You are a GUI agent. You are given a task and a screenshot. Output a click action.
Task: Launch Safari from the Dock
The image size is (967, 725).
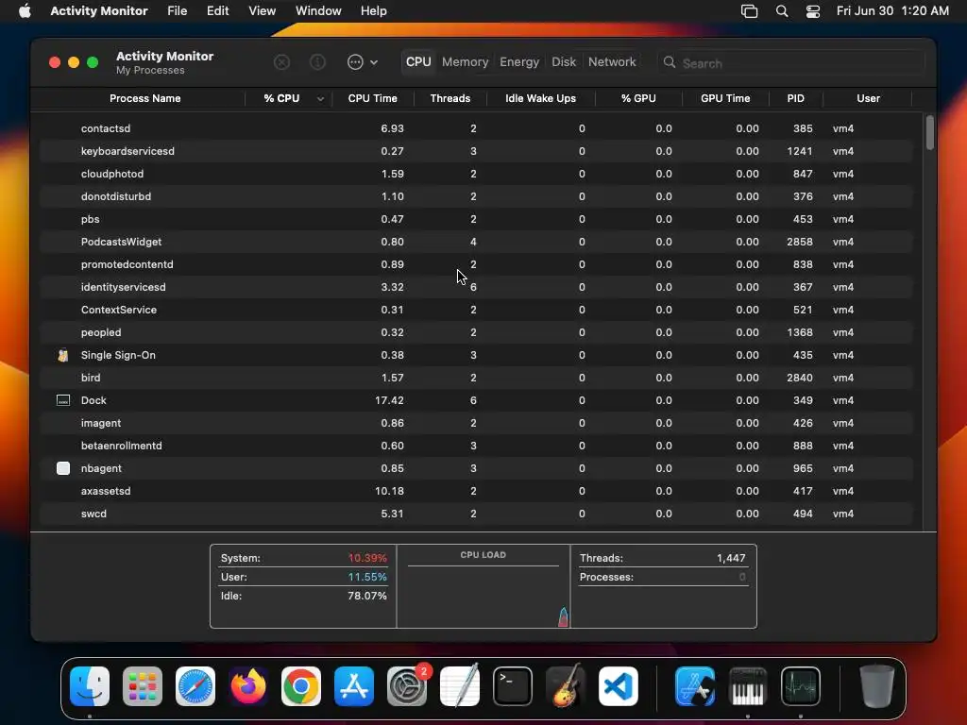tap(195, 686)
